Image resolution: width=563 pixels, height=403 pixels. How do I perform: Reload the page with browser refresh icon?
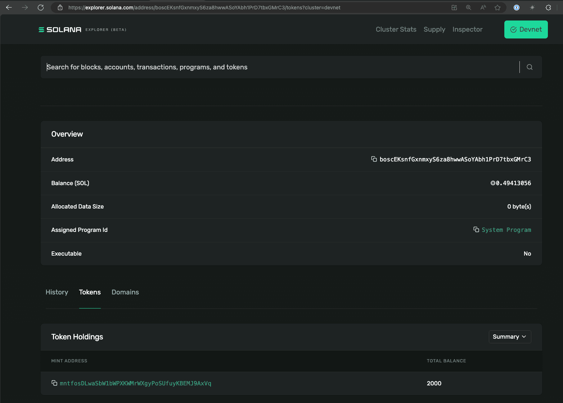click(x=41, y=8)
